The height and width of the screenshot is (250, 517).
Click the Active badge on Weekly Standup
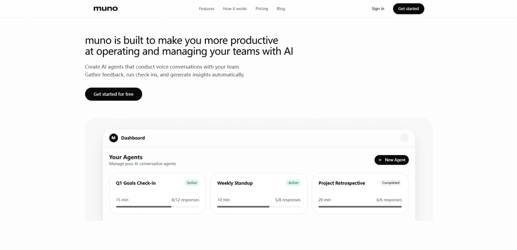pyautogui.click(x=293, y=183)
